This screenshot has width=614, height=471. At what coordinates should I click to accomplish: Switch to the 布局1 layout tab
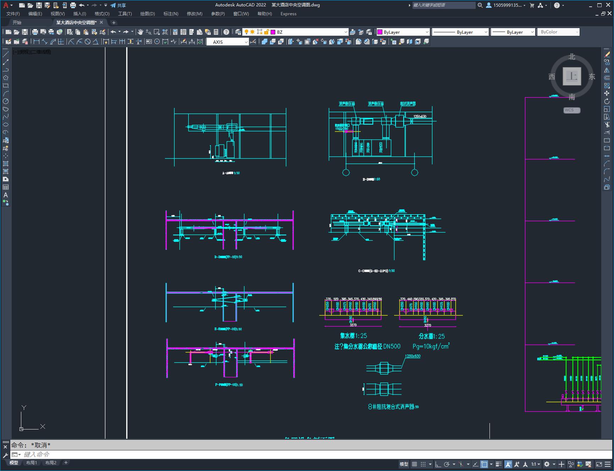coord(32,463)
